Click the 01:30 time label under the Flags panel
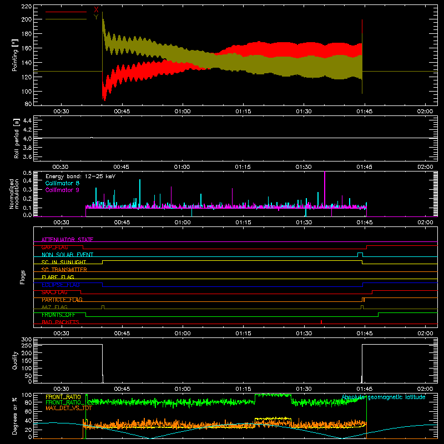The height and width of the screenshot is (444, 444). click(304, 334)
